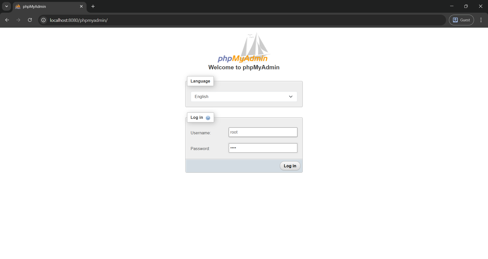This screenshot has width=488, height=259.
Task: Select the Username field containing root
Action: 263,132
